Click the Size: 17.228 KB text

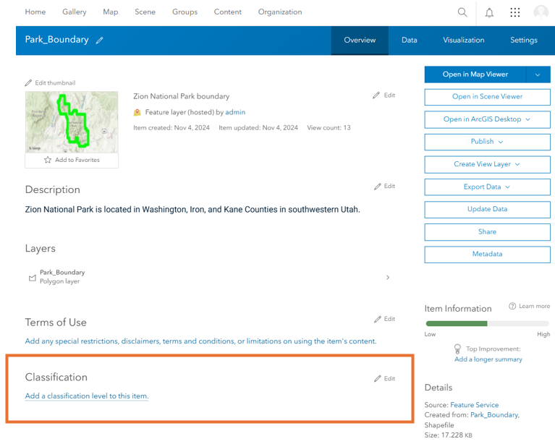tap(448, 435)
